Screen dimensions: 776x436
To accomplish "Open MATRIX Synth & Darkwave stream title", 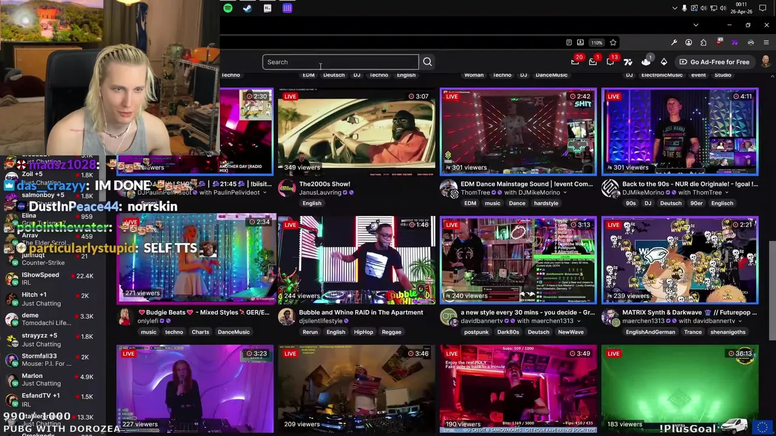I will pos(689,312).
